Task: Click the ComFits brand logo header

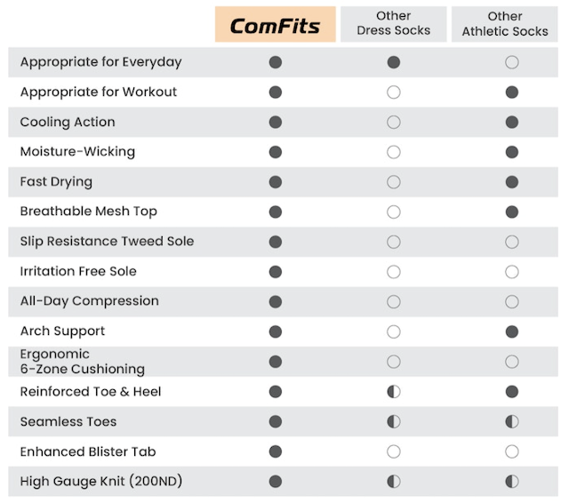Action: pyautogui.click(x=275, y=25)
